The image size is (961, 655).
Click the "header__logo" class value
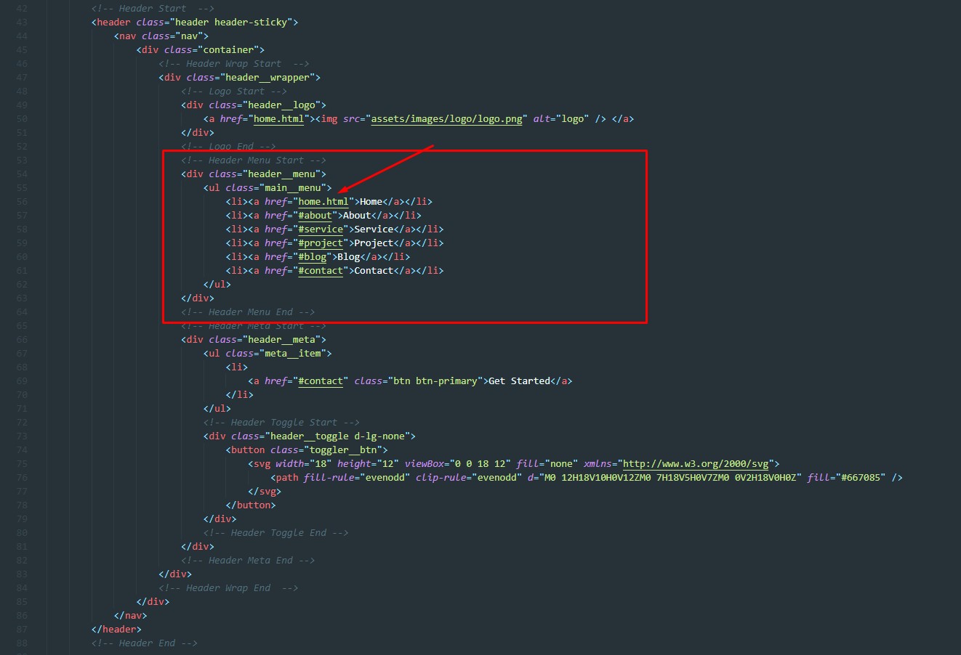tap(284, 105)
